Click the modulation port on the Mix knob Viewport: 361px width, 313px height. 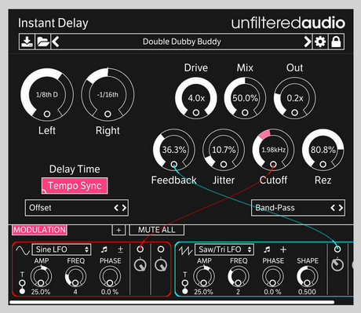pos(245,113)
